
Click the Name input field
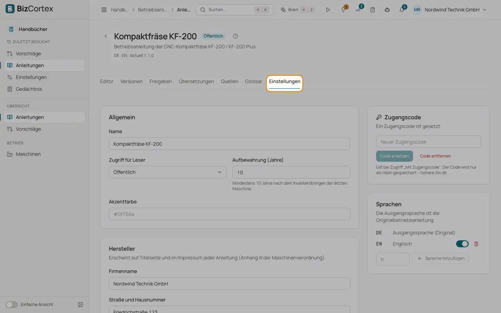[x=229, y=144]
